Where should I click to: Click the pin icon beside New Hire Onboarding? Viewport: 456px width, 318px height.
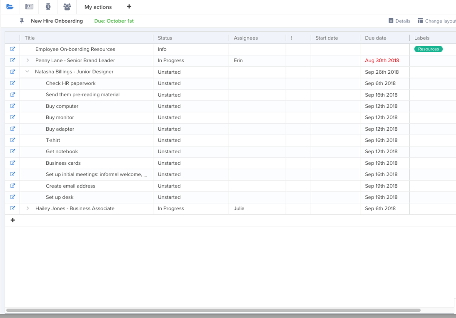point(22,21)
